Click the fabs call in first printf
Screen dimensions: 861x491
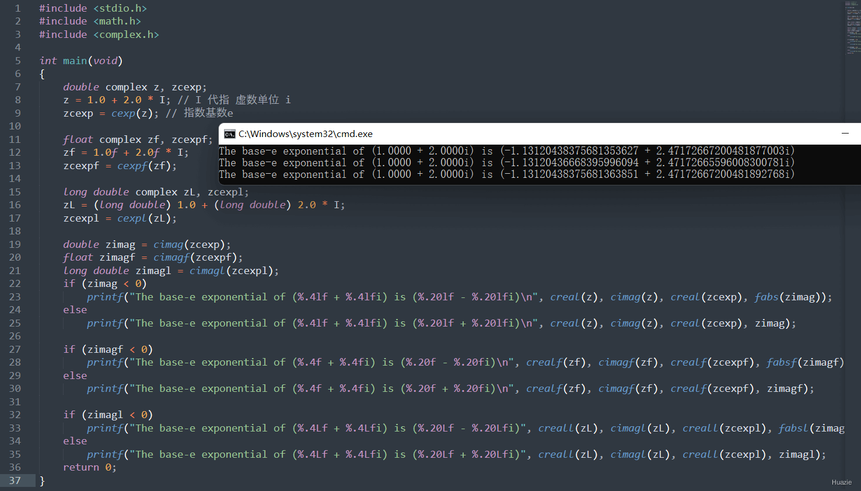(766, 297)
